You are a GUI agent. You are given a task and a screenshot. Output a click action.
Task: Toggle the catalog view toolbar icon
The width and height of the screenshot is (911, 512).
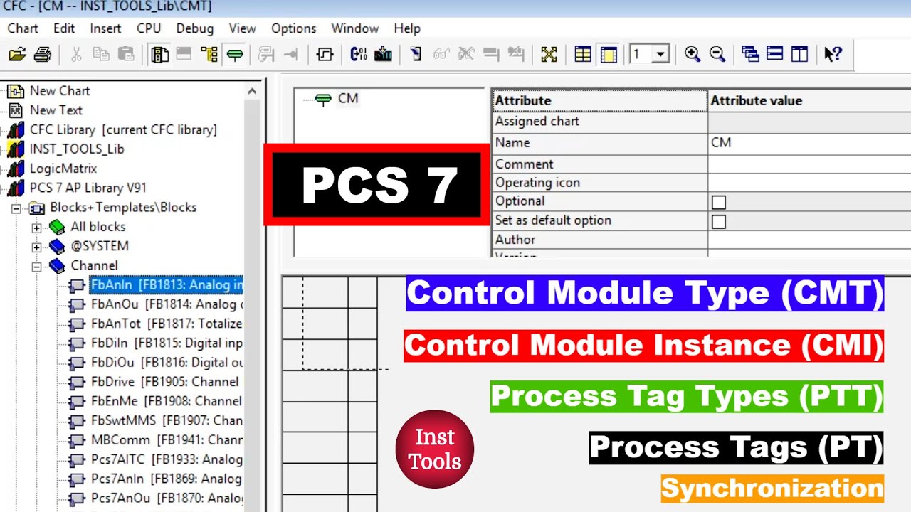(160, 55)
